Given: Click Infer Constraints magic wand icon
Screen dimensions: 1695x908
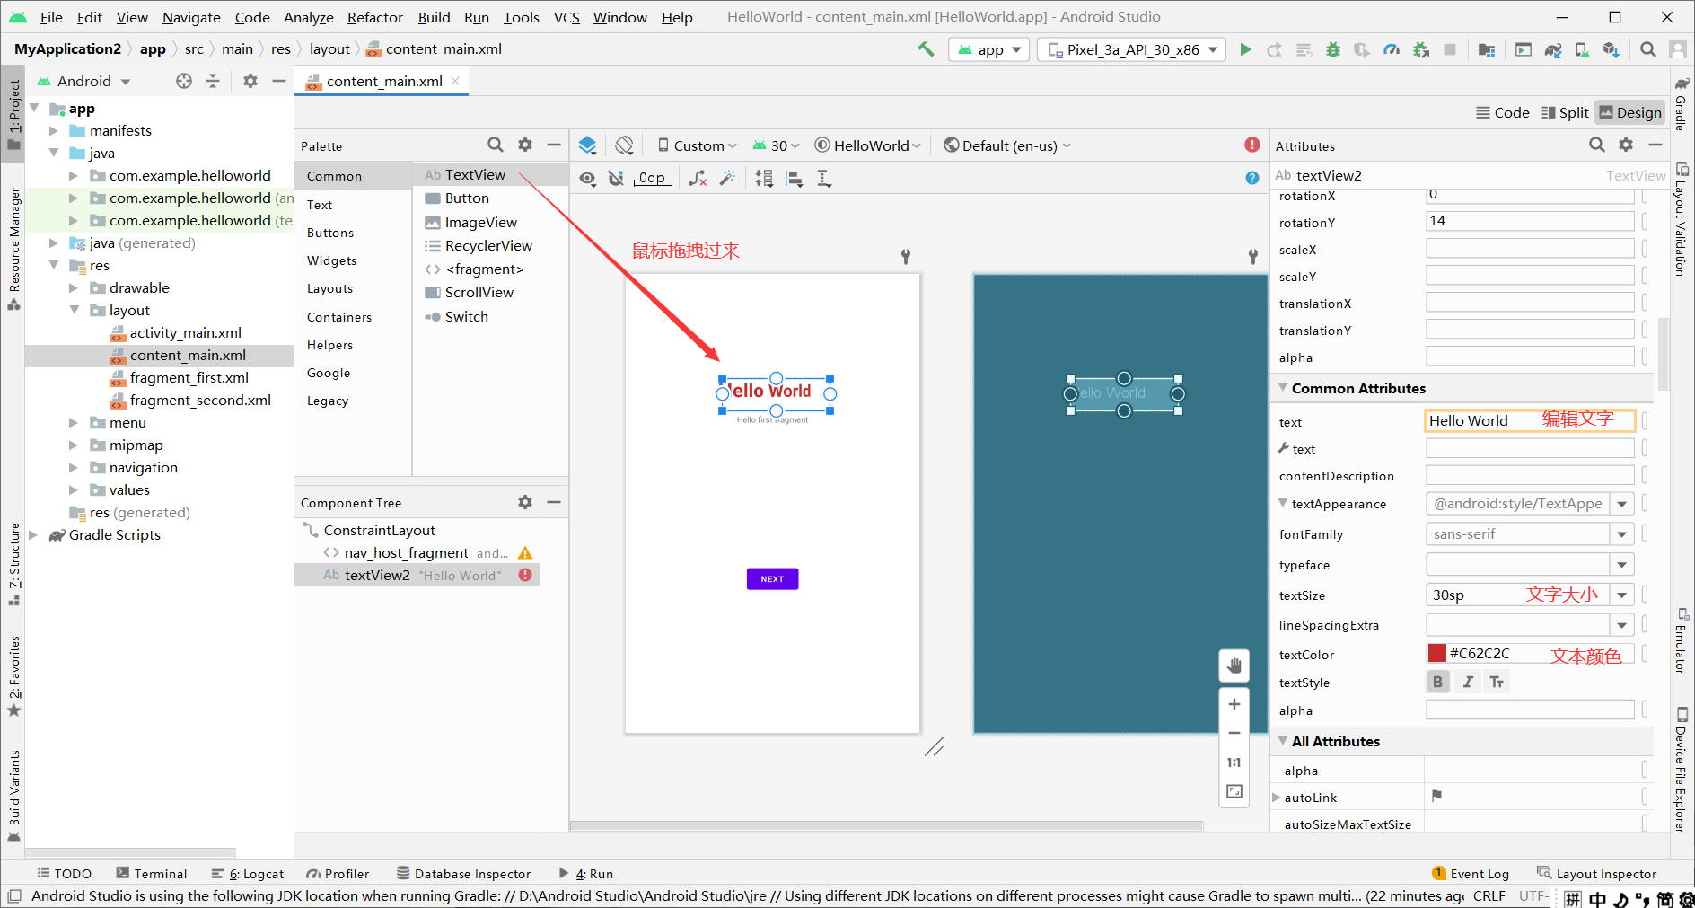Looking at the screenshot, I should (x=727, y=179).
